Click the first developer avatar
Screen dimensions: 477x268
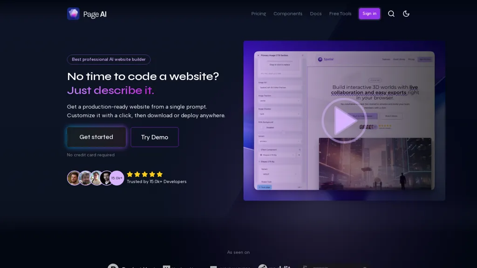tap(74, 178)
